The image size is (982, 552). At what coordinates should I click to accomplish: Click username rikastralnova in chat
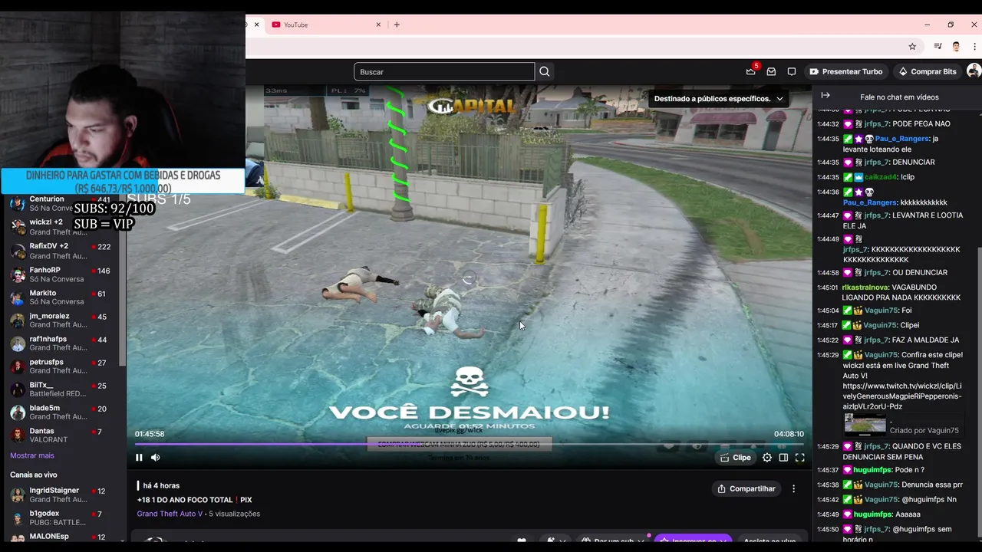pos(865,287)
